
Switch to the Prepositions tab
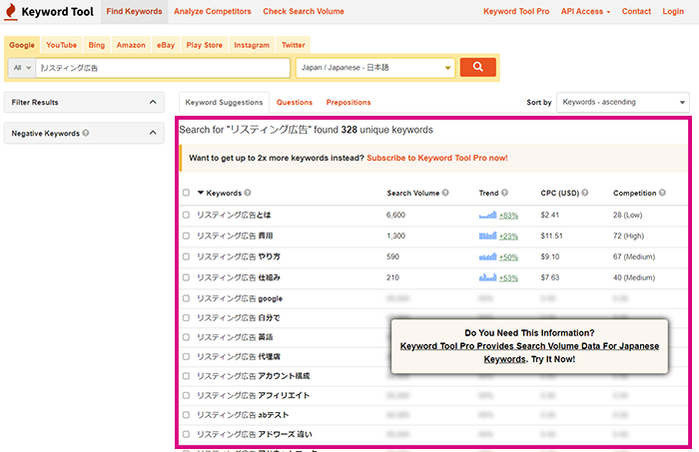[x=349, y=103]
